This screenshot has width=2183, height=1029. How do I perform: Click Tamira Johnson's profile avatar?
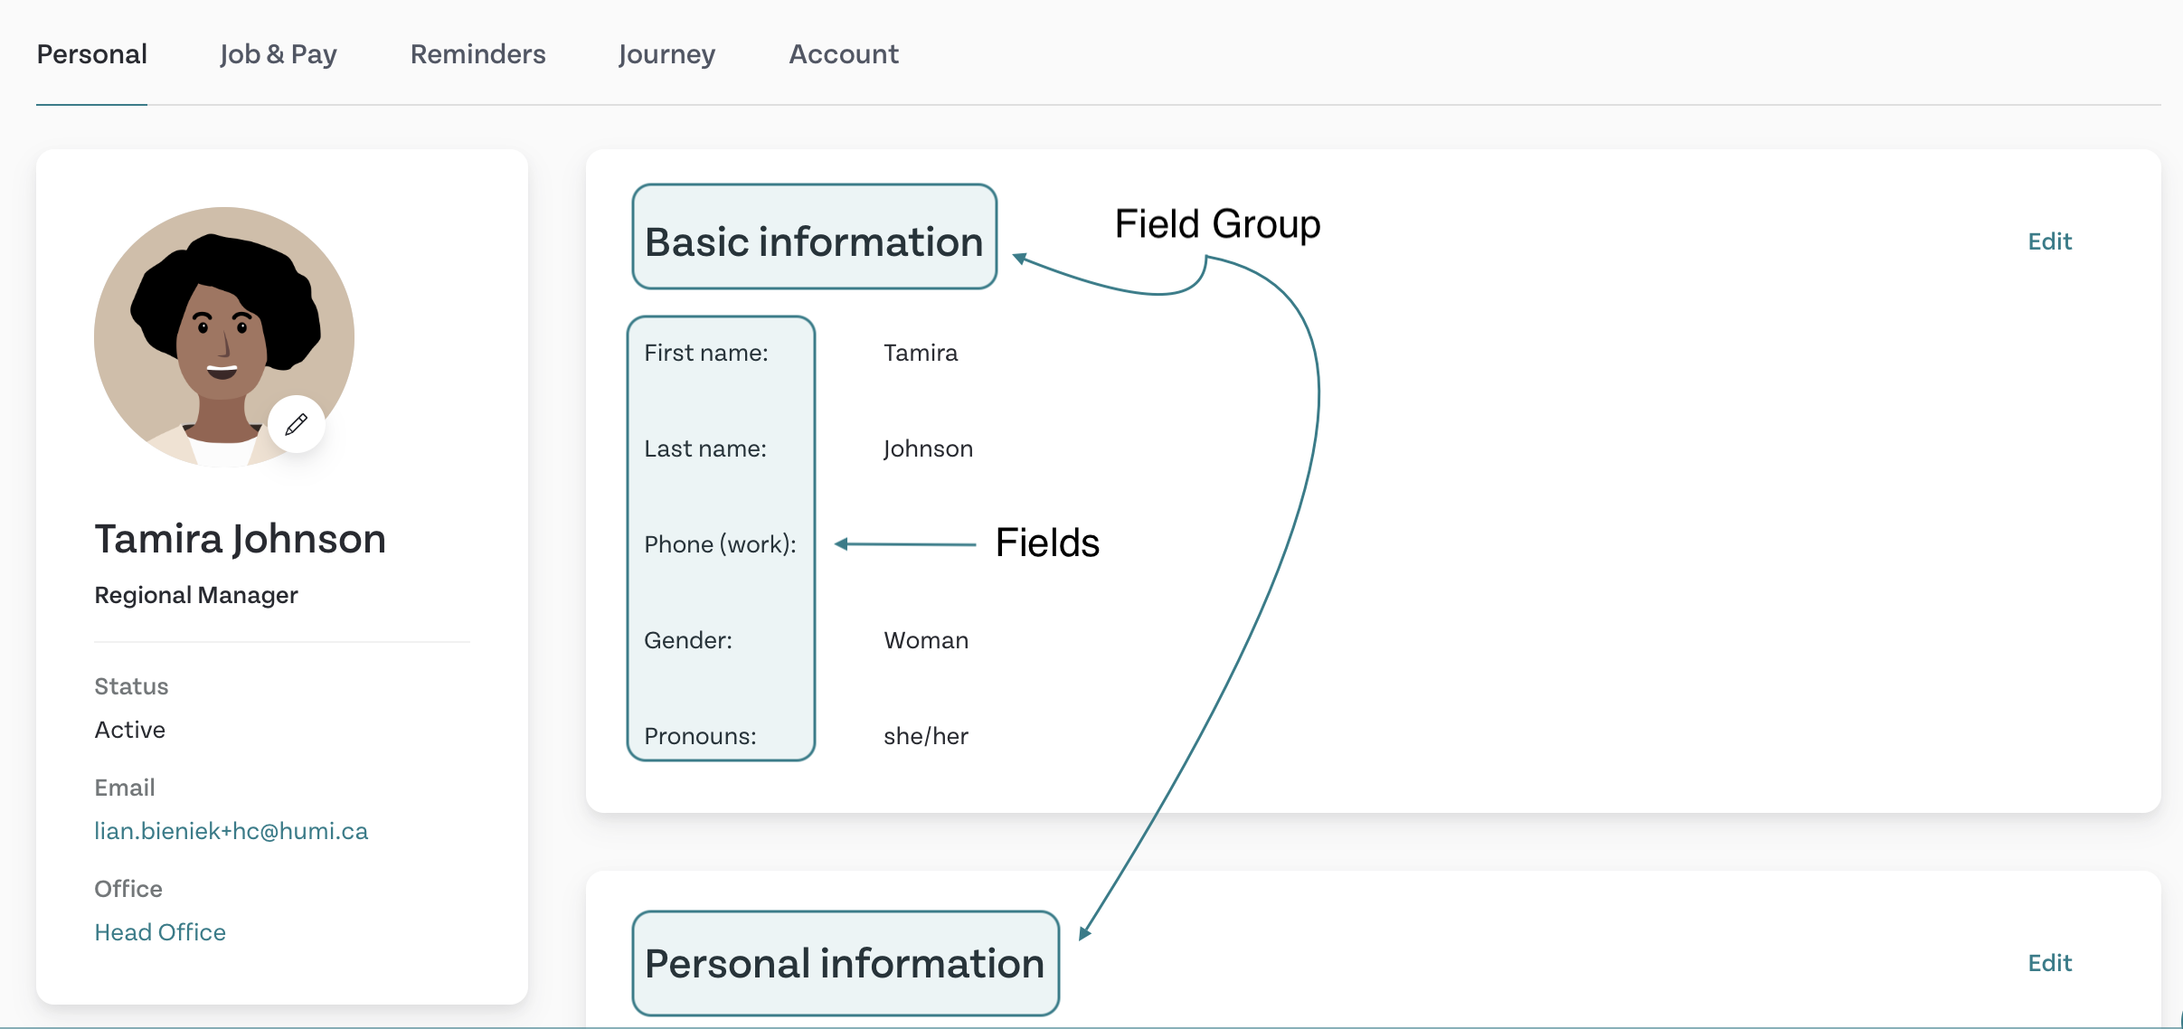224,337
